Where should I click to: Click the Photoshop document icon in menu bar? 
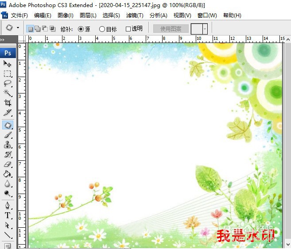4,15
